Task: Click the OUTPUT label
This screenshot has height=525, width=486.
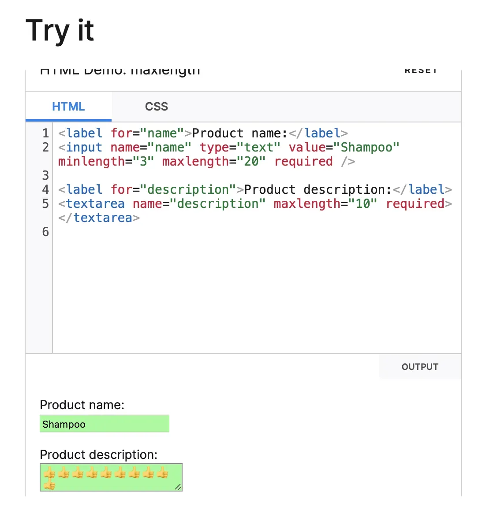Action: point(419,367)
